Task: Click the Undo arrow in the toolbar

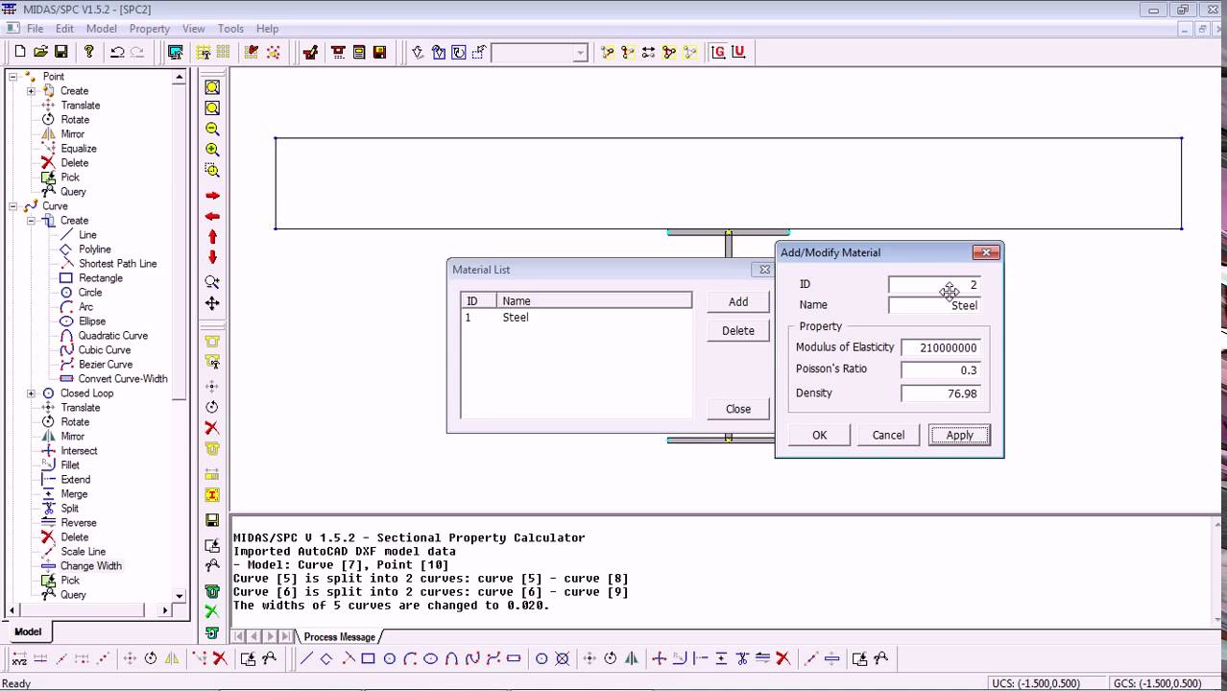Action: (x=117, y=52)
